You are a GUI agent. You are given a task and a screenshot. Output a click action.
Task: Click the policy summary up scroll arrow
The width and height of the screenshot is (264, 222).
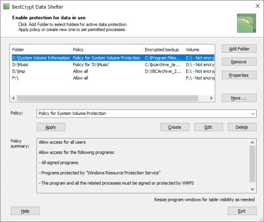(x=252, y=143)
